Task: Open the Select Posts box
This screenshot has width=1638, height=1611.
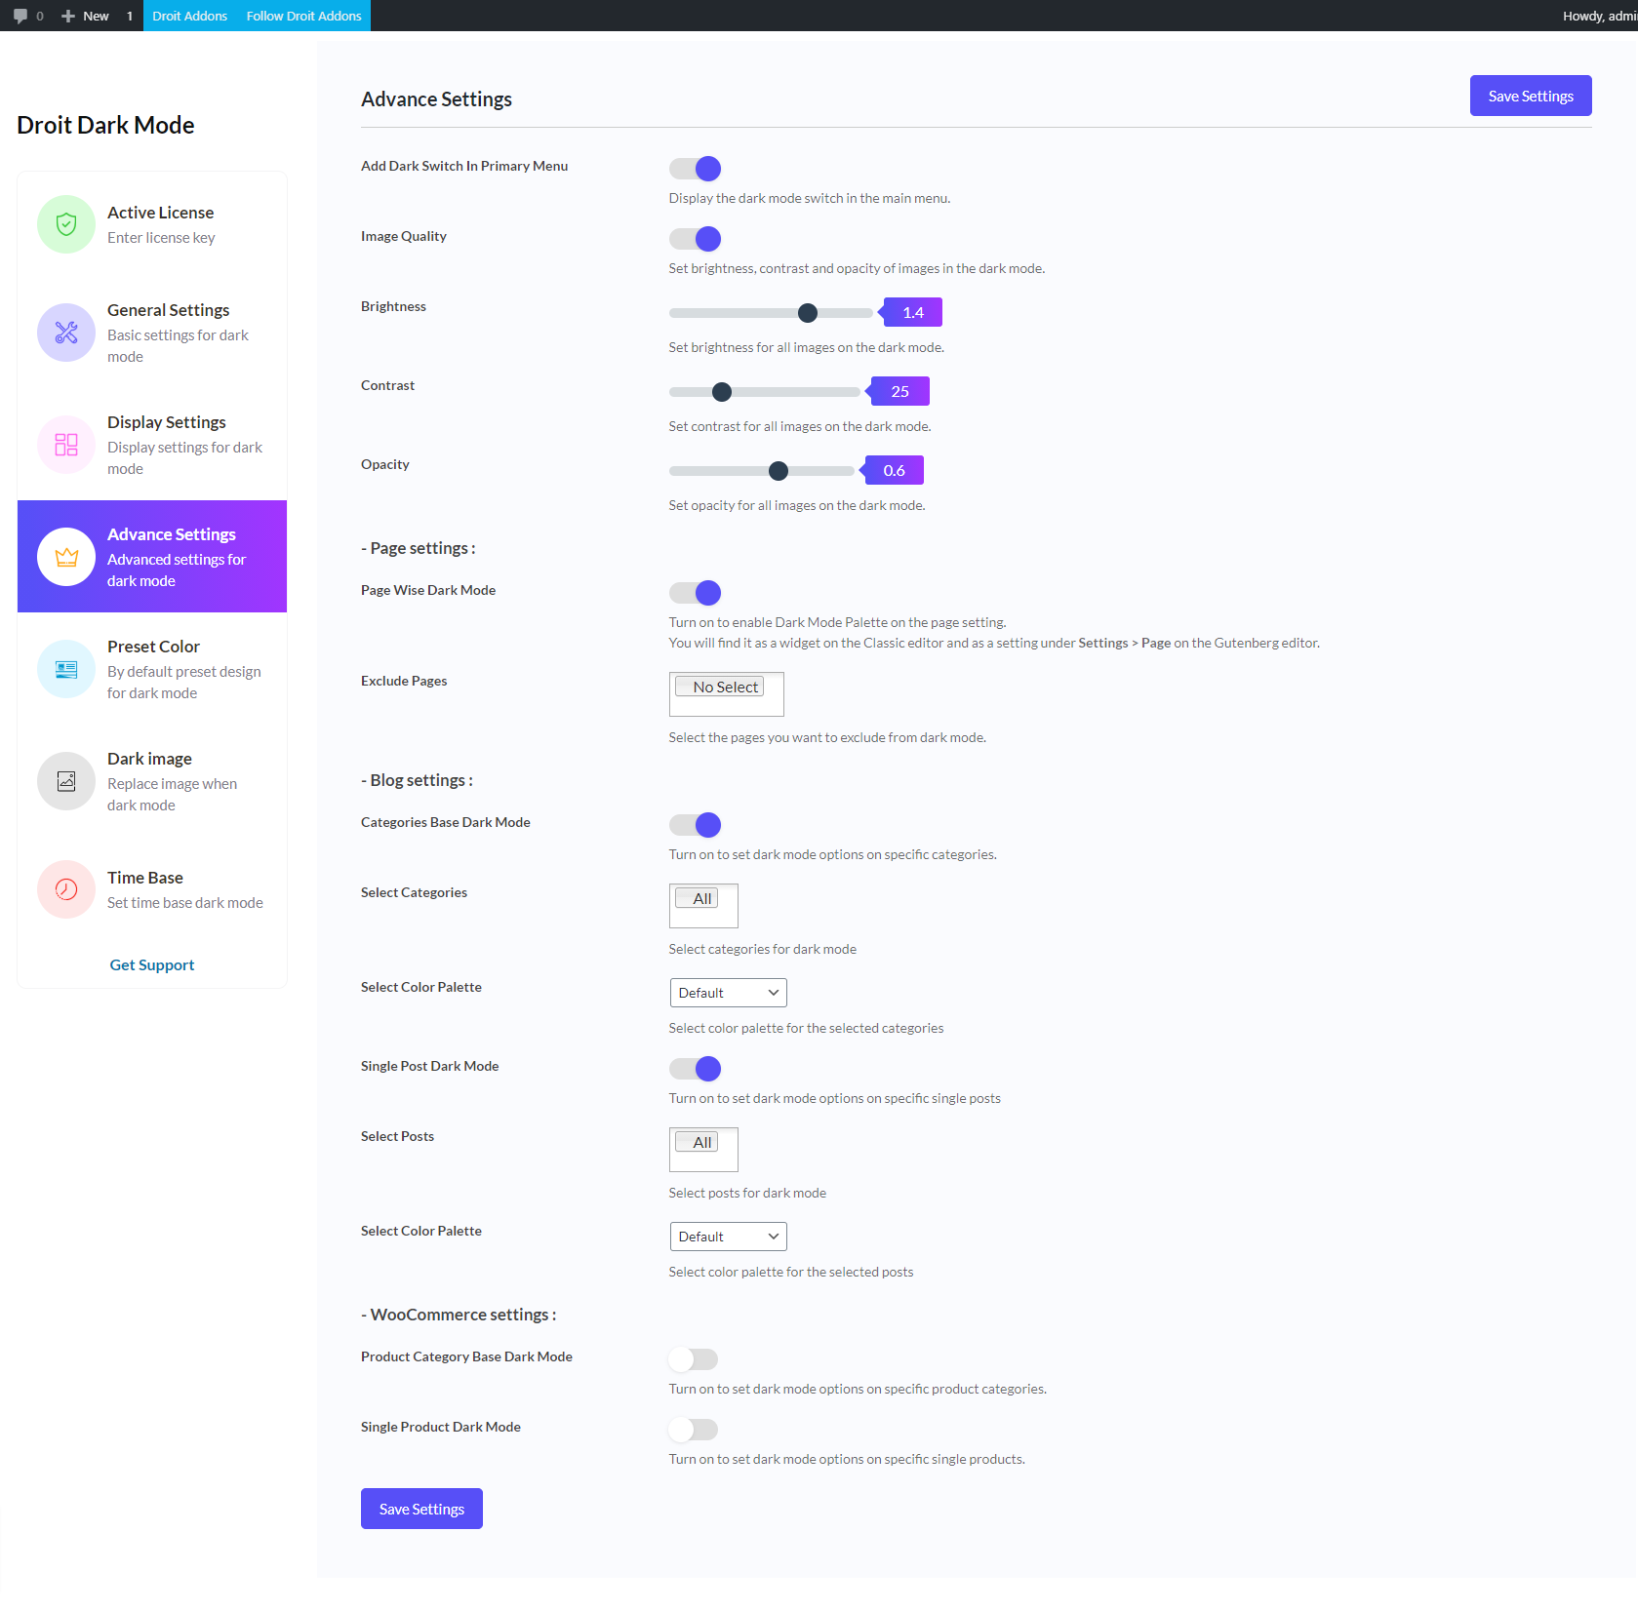Action: 703,1150
